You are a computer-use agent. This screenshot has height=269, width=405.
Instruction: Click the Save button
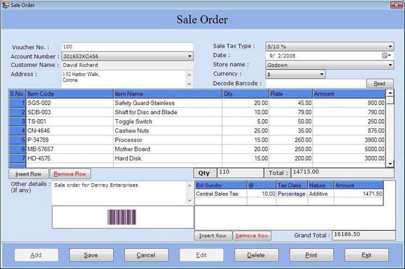91,255
